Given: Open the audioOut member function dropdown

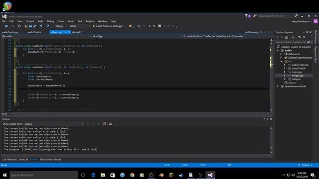Looking at the screenshot, I should tap(227, 36).
